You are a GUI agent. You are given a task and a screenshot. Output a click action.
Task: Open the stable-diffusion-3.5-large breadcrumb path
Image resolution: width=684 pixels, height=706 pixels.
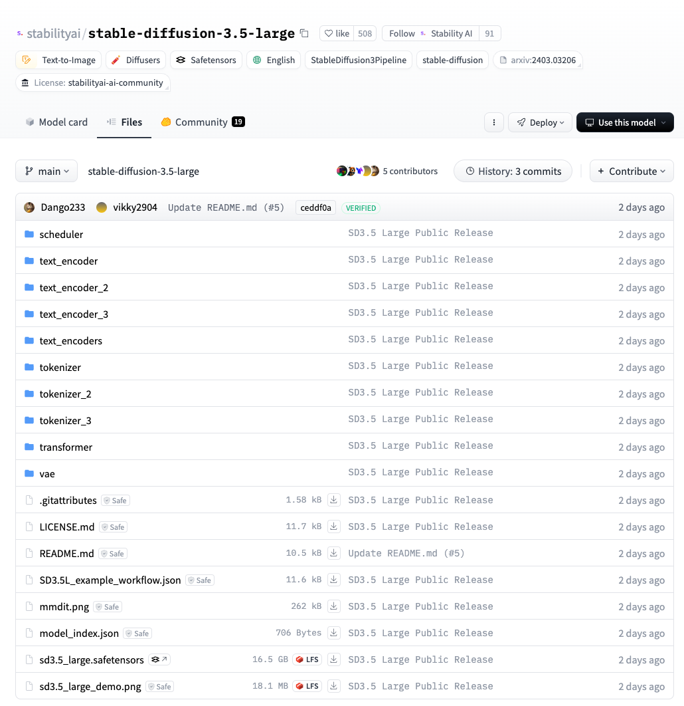[143, 171]
